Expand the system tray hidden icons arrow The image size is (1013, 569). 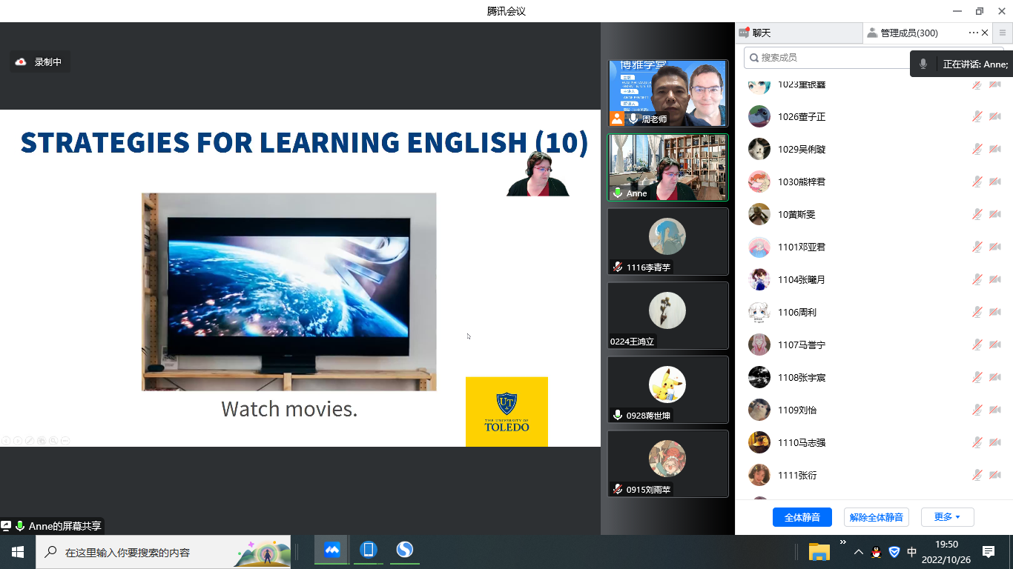859,552
